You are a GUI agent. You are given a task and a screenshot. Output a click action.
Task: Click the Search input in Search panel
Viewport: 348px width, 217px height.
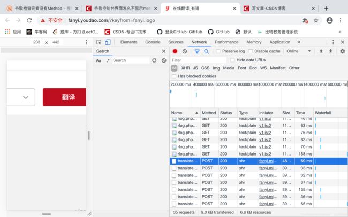131,60
